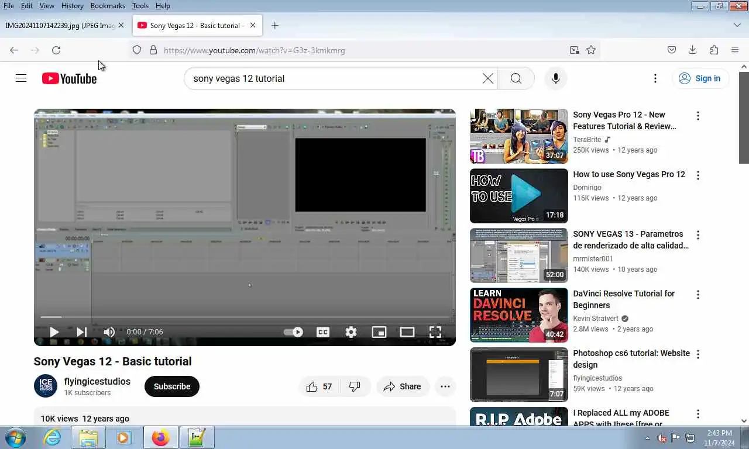Open picture-in-picture icon in address bar
Image resolution: width=749 pixels, height=449 pixels.
click(x=575, y=50)
